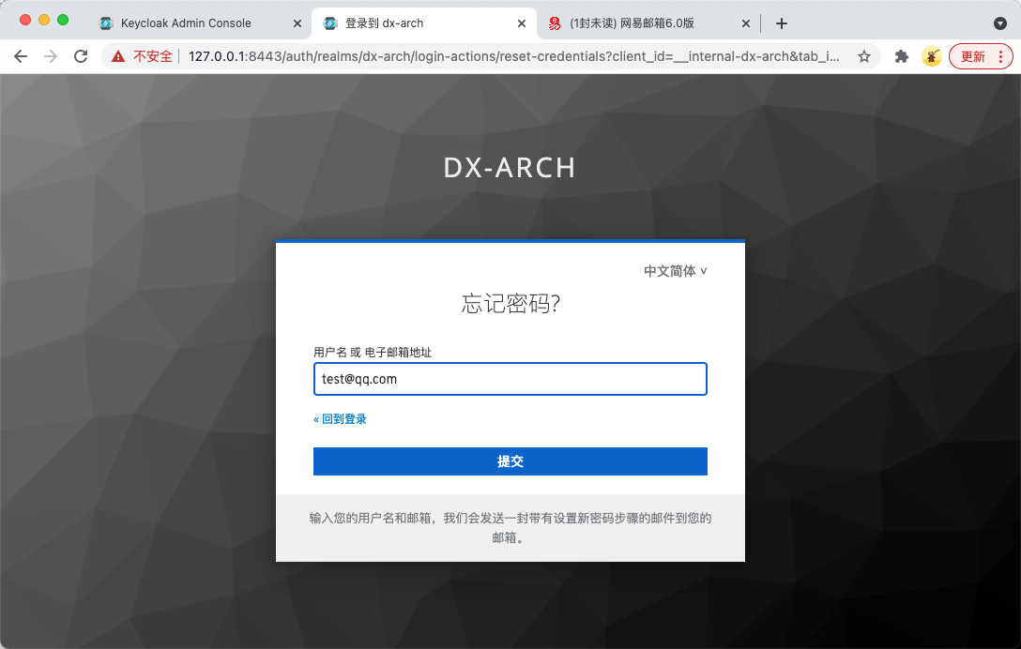Reload the current page

81,56
